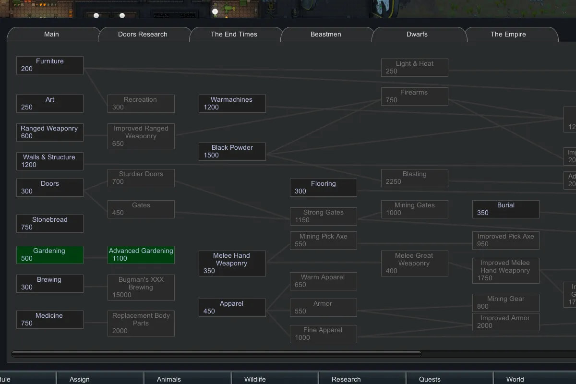Select The End Times tab
This screenshot has height=384, width=576.
coord(234,35)
